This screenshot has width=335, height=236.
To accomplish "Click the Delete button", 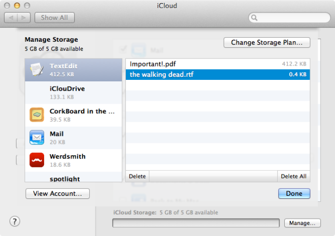I will point(138,176).
